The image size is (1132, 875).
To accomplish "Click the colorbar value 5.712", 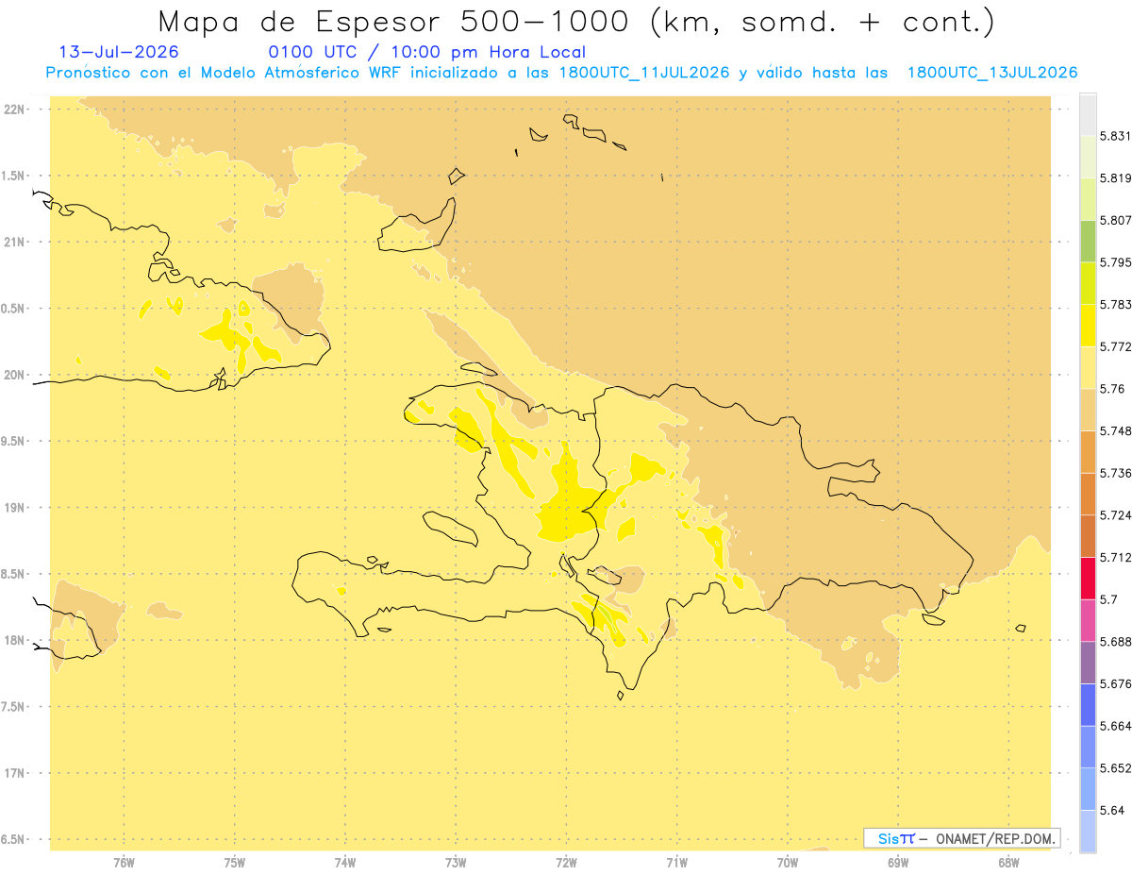I will (x=1116, y=557).
